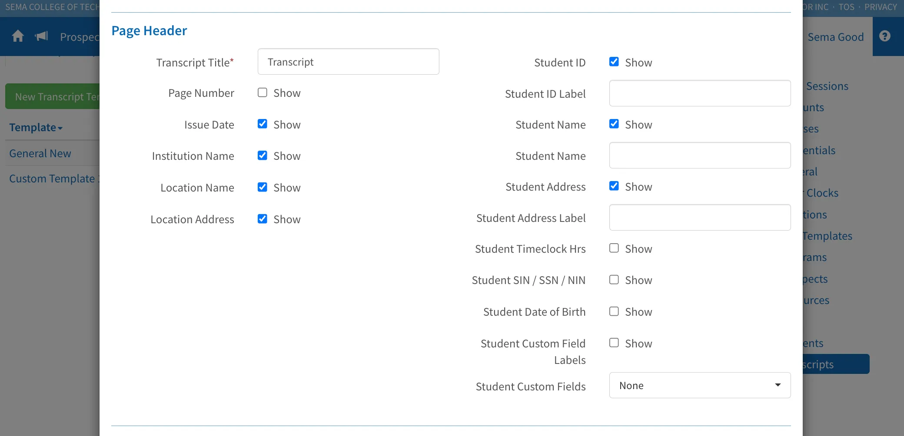Uncheck the Issue Date show checkbox

click(263, 124)
